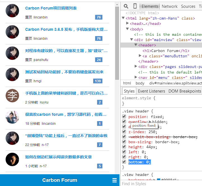Image resolution: width=202 pixels, height=186 pixels.
Task: Open the hamburger menu in Carbon Forum header
Action: (114, 180)
